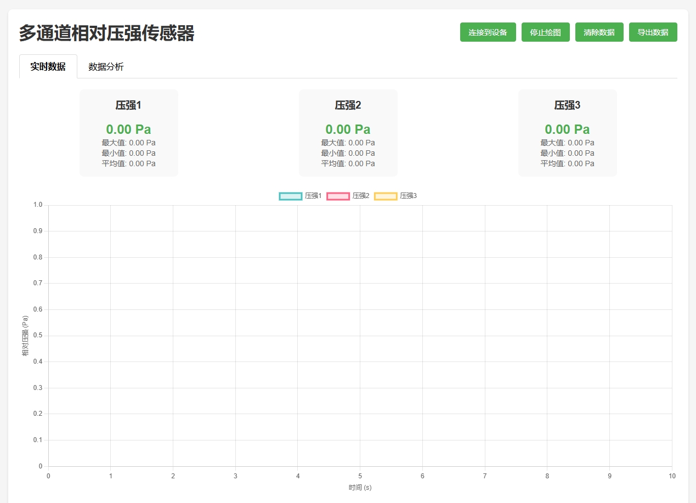Click the 压强2 current value reading

click(348, 129)
